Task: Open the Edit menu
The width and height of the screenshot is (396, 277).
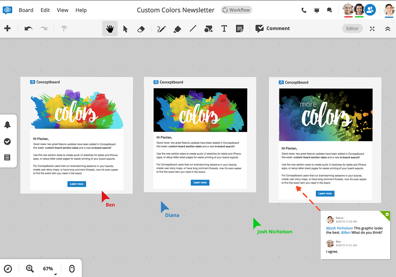Action: point(45,10)
